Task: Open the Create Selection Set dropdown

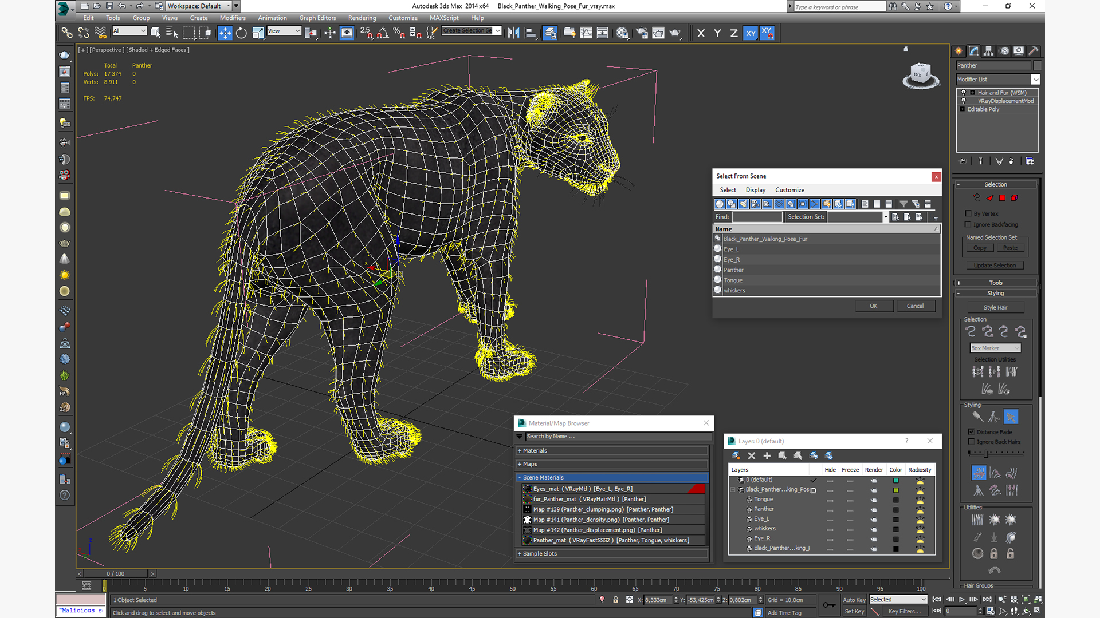Action: 472,31
